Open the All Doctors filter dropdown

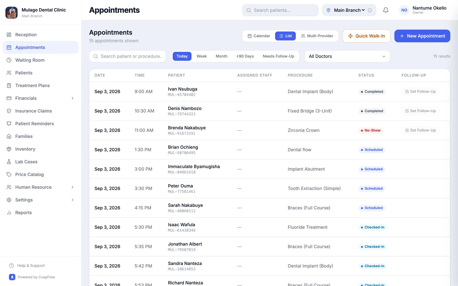[347, 56]
